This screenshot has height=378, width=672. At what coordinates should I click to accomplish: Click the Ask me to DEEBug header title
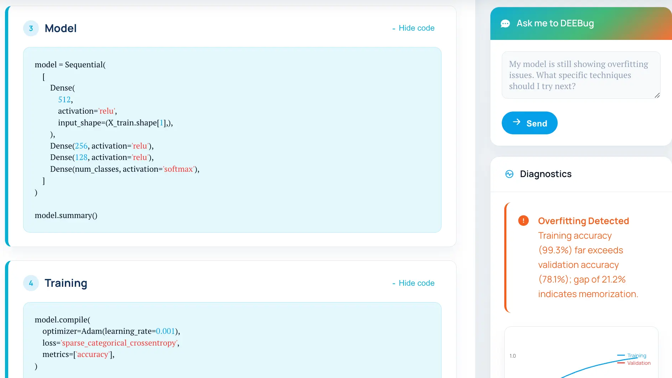555,24
